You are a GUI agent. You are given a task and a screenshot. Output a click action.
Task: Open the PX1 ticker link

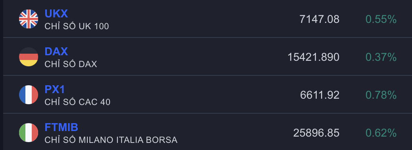coord(55,89)
